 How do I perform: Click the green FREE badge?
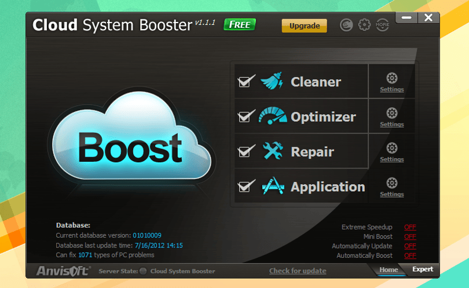click(x=240, y=24)
